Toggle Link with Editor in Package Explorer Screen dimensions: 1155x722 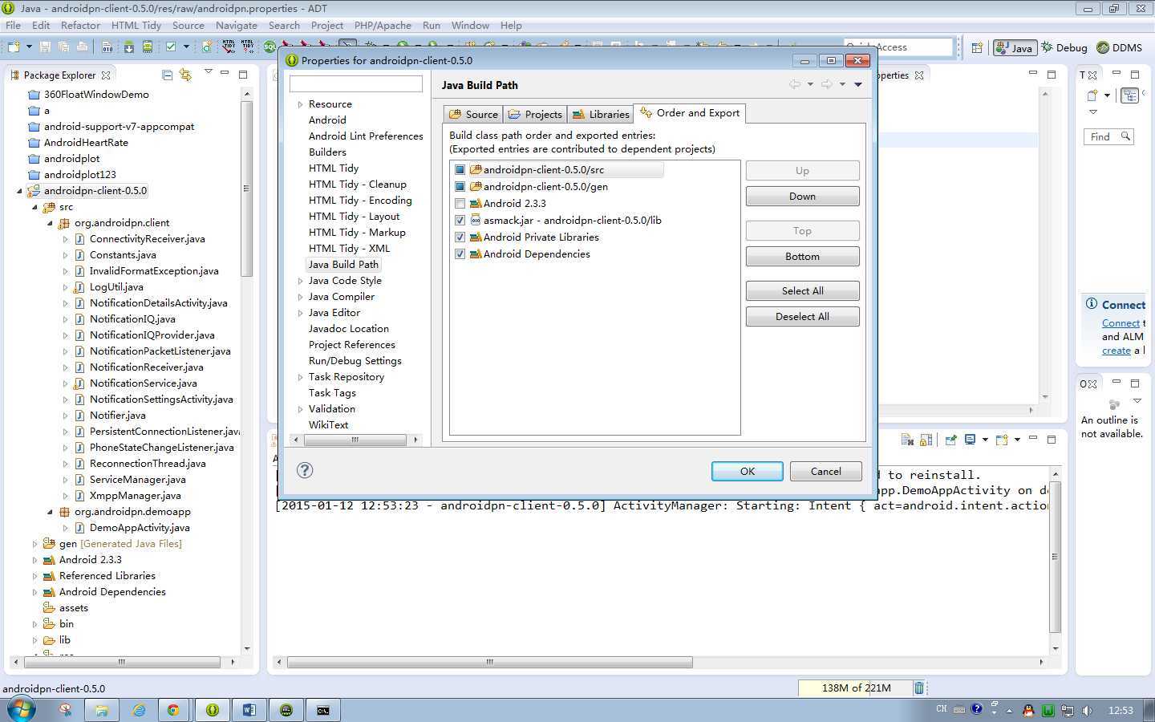point(185,75)
